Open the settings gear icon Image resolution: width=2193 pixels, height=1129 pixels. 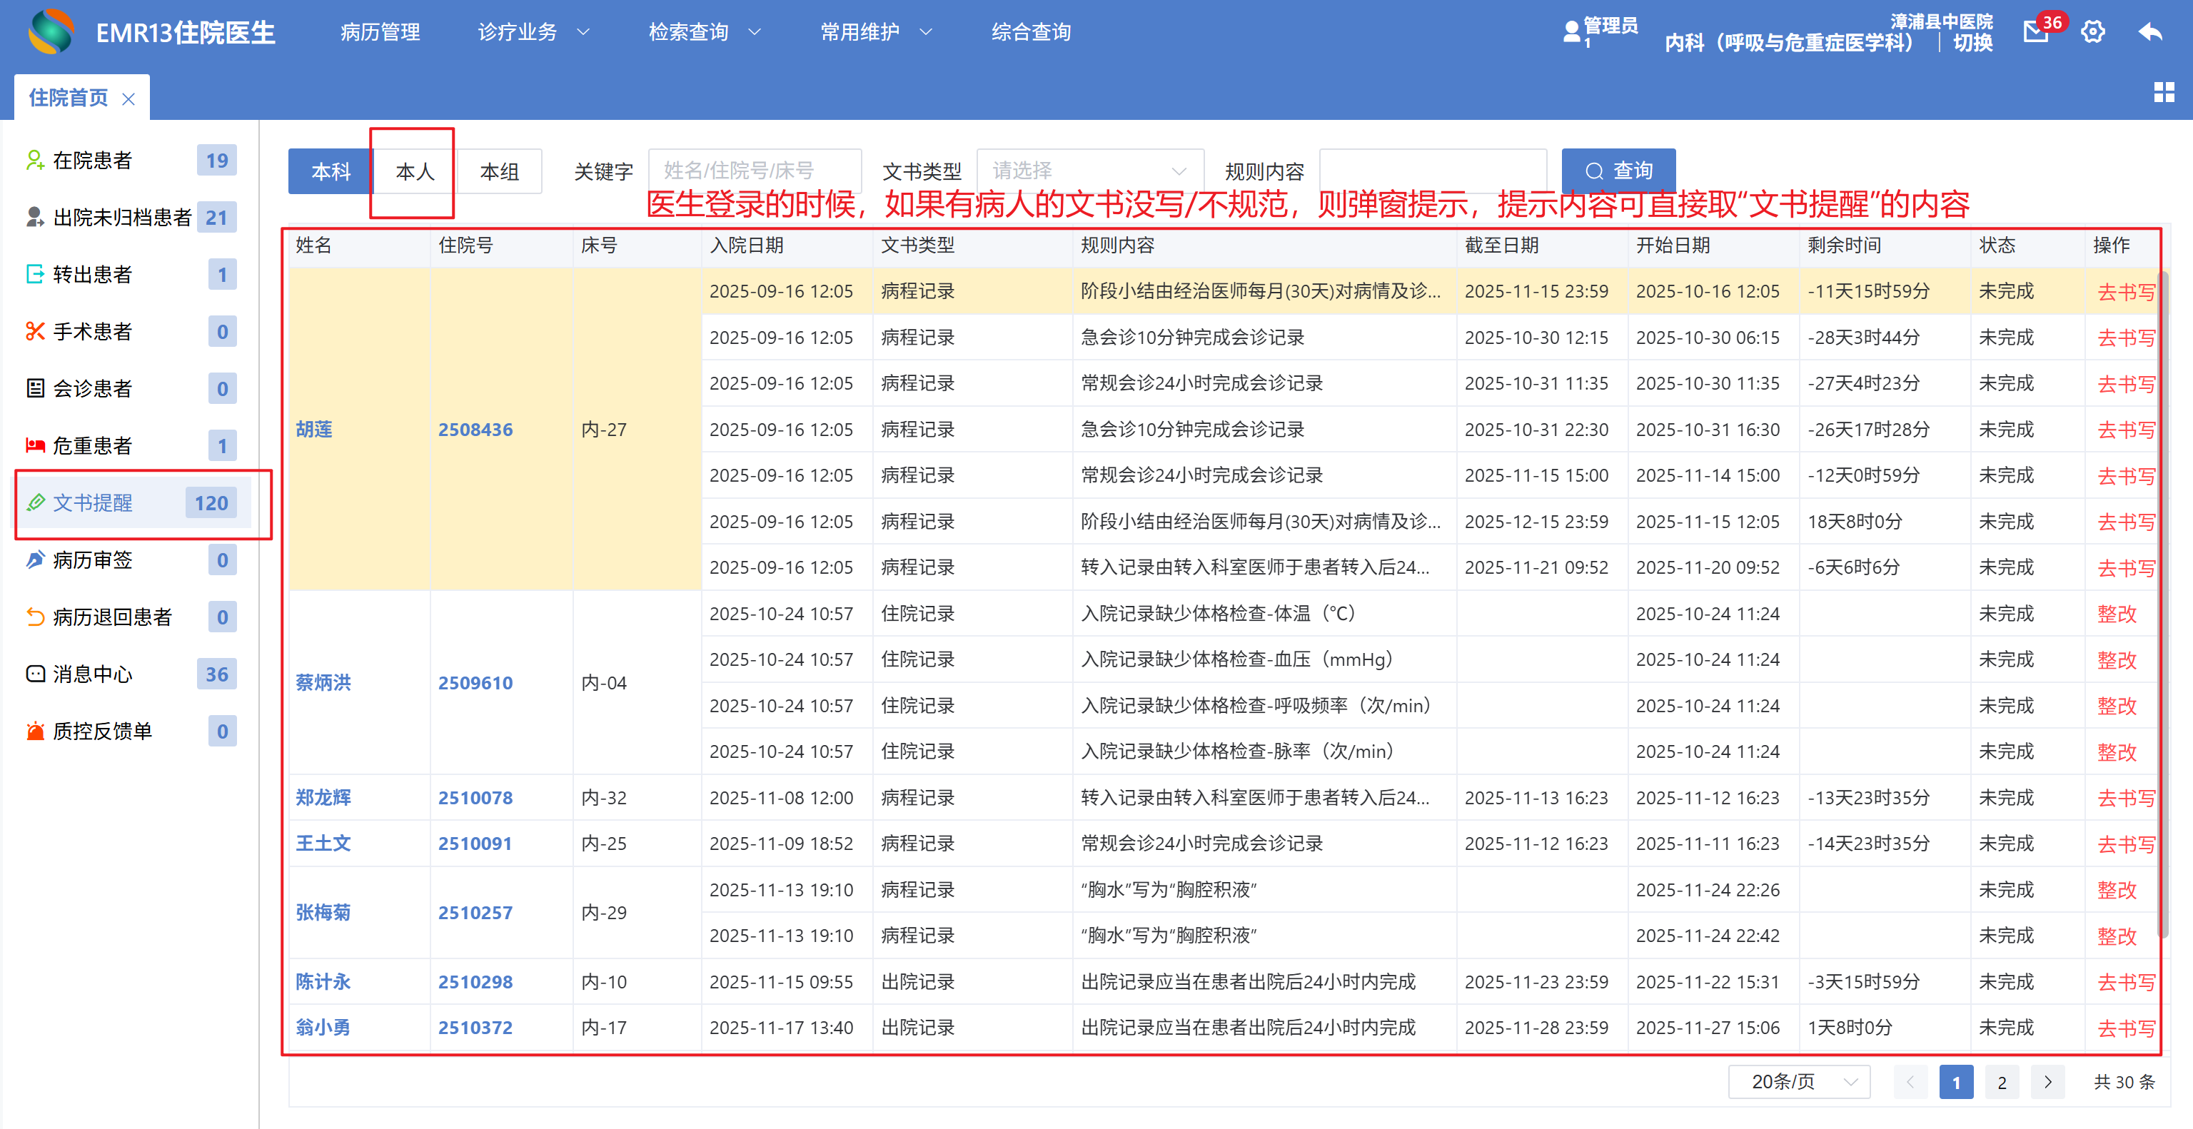(2092, 32)
